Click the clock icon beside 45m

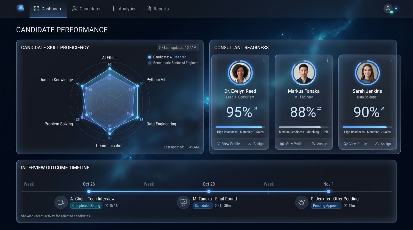[x=345, y=206]
